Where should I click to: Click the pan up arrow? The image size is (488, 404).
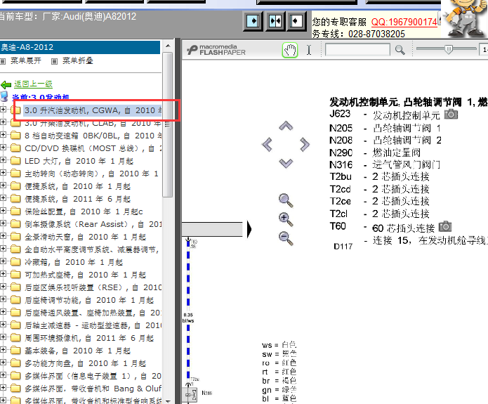[x=286, y=126]
